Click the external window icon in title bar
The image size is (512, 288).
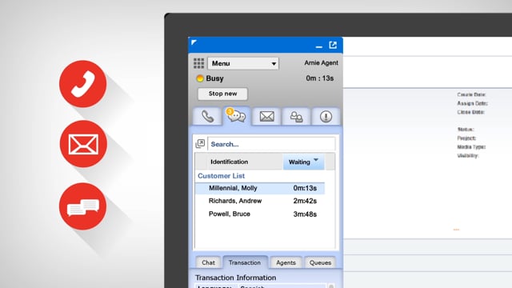(x=333, y=45)
